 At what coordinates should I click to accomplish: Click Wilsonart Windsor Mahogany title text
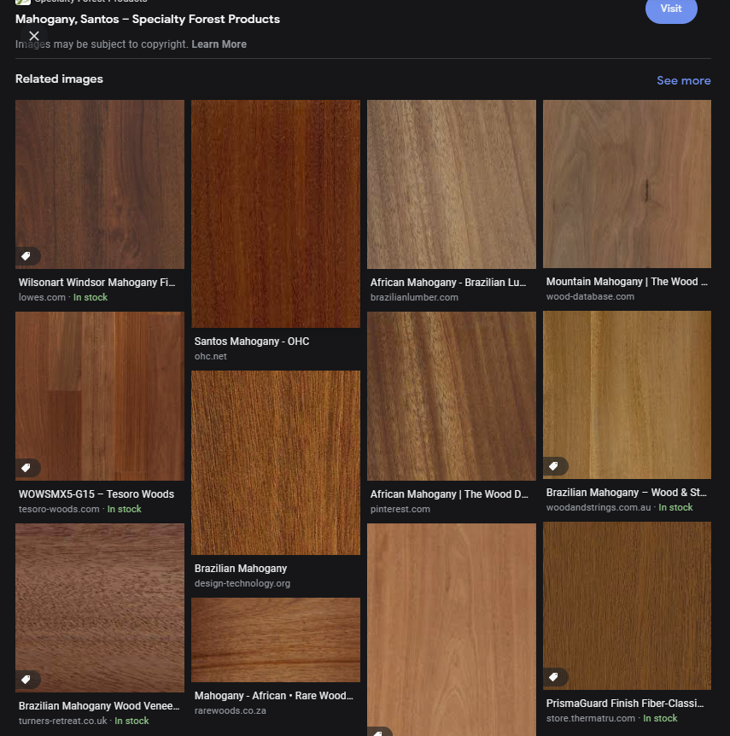point(96,283)
